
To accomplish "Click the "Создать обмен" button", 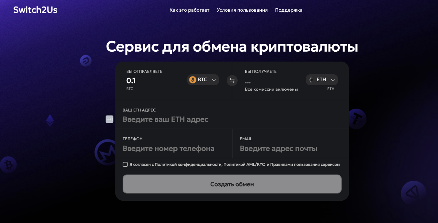I will (x=232, y=184).
